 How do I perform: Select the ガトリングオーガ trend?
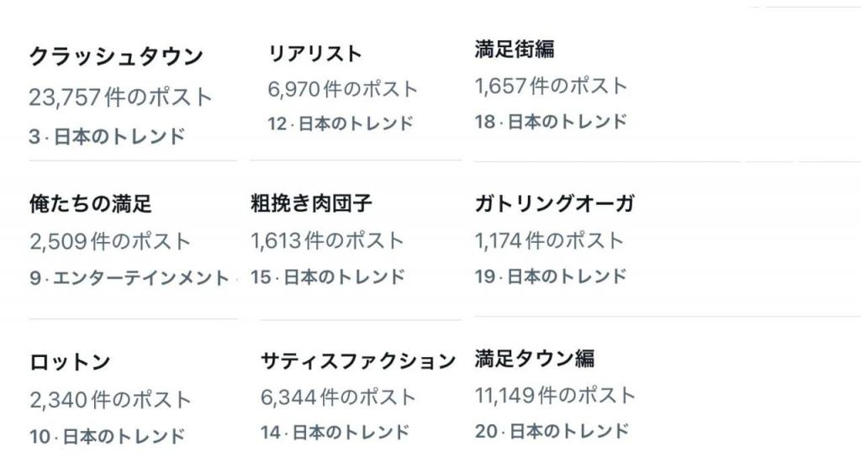click(555, 203)
